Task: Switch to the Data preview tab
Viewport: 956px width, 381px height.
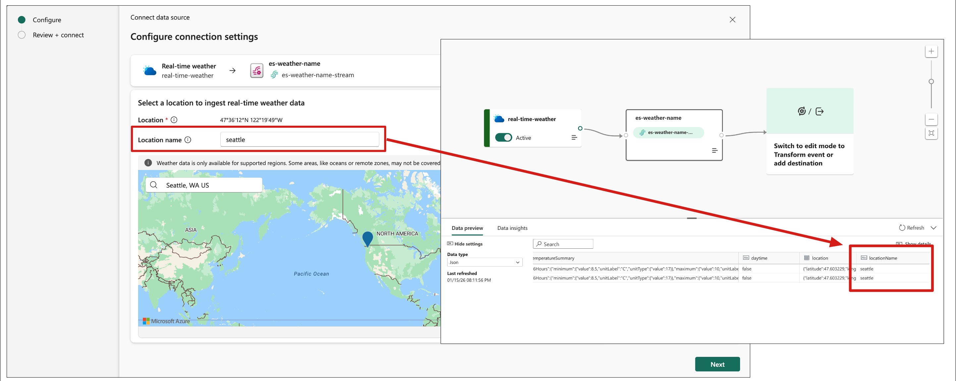Action: click(x=467, y=228)
